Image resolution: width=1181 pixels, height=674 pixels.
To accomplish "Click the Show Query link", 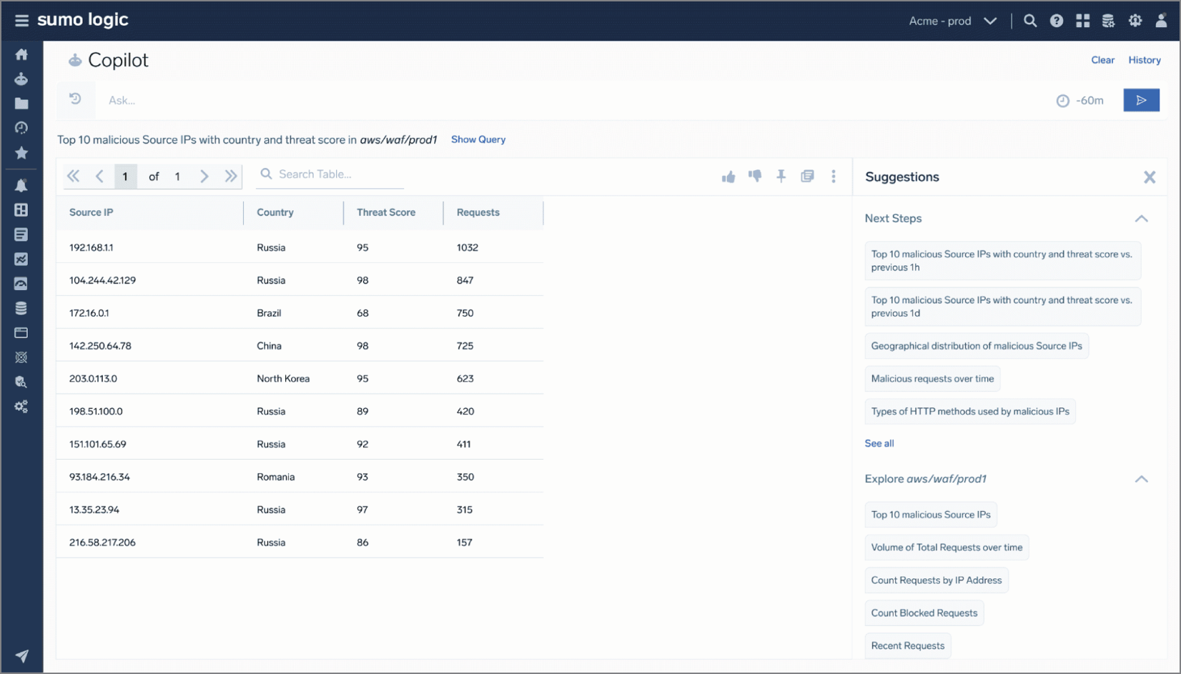I will click(478, 139).
